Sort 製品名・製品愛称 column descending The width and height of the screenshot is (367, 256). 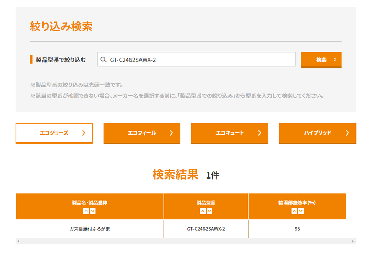tap(93, 211)
